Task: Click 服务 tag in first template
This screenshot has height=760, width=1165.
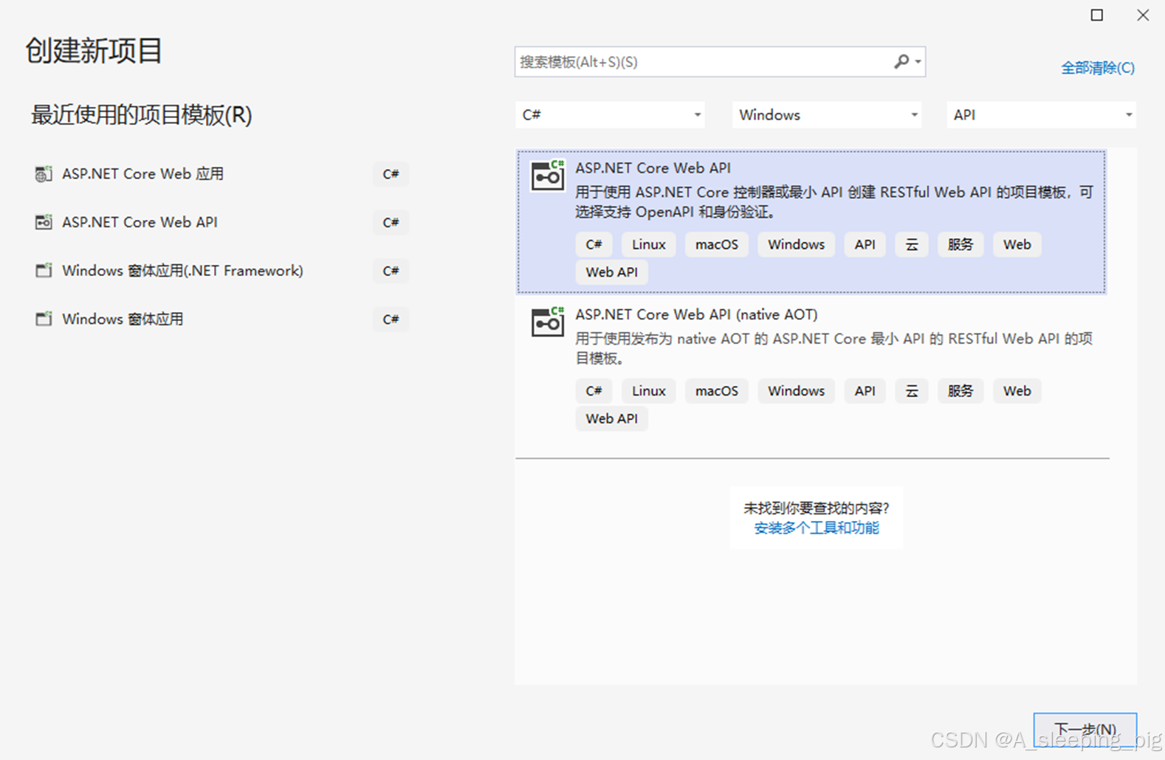Action: (960, 244)
